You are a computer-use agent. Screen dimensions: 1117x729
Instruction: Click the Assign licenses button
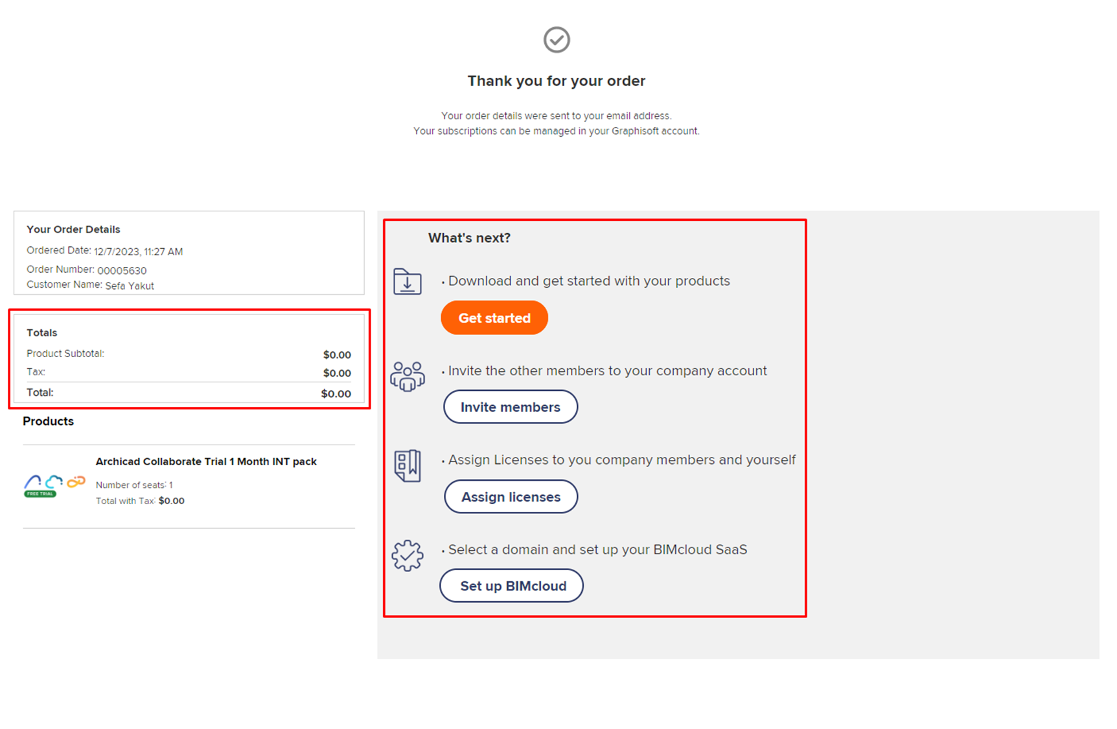click(x=511, y=496)
